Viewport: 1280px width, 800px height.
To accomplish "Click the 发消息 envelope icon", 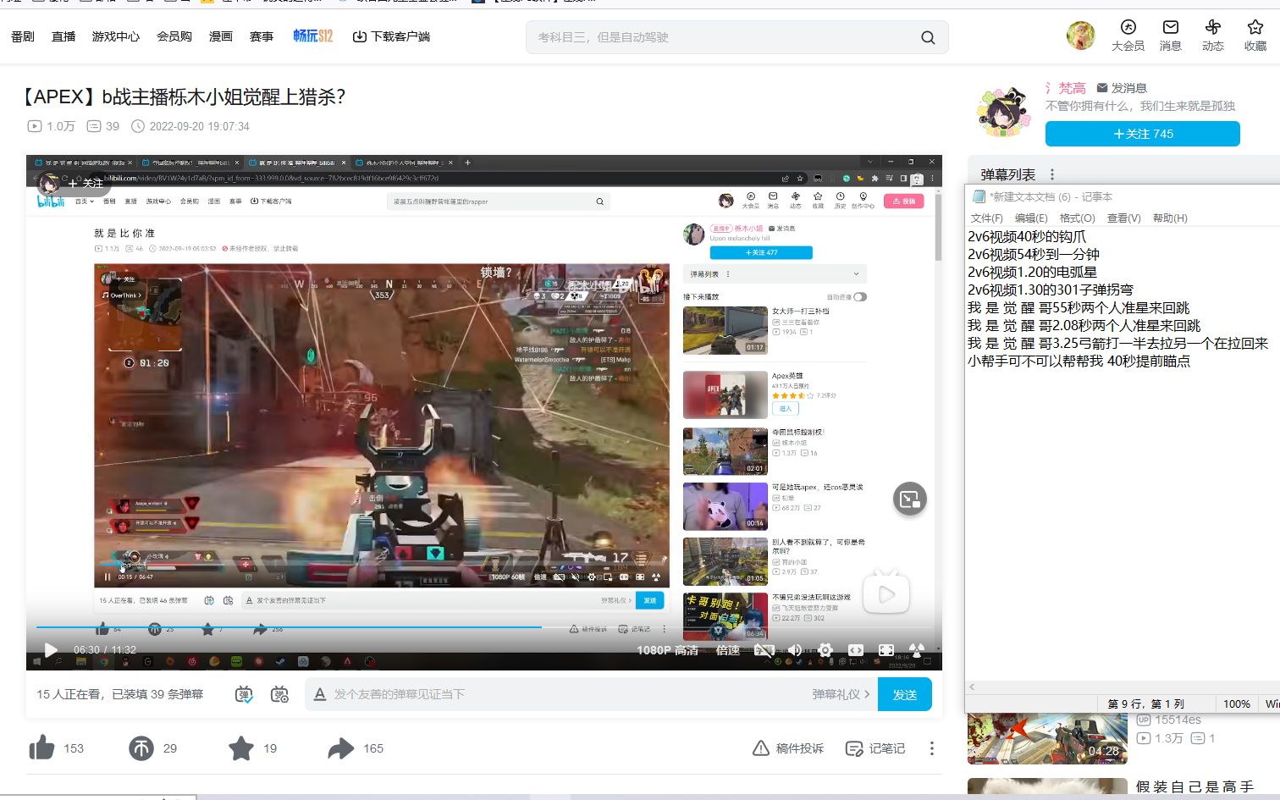I will click(1102, 88).
